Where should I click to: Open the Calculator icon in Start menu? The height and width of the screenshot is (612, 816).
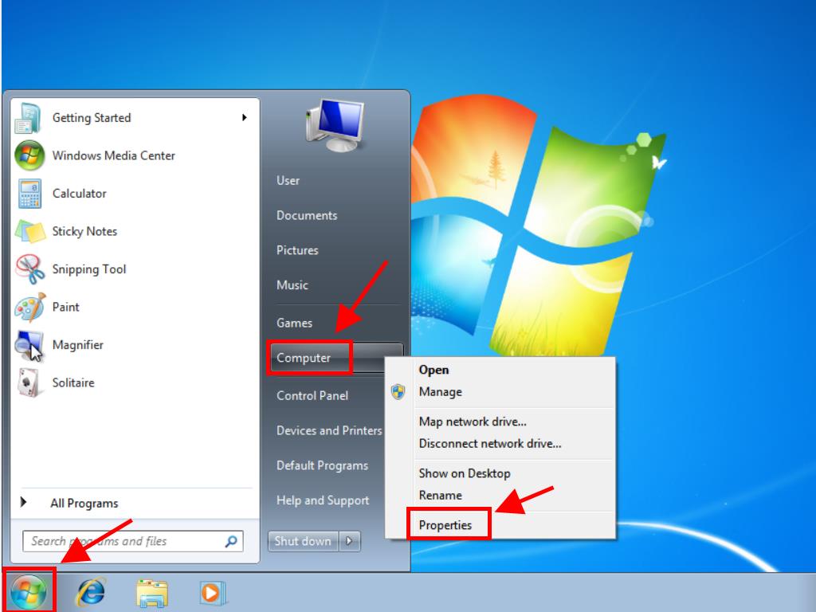point(29,194)
